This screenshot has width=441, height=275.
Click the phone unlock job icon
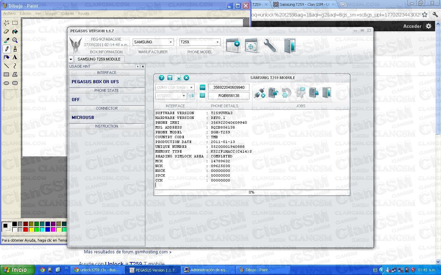click(273, 92)
